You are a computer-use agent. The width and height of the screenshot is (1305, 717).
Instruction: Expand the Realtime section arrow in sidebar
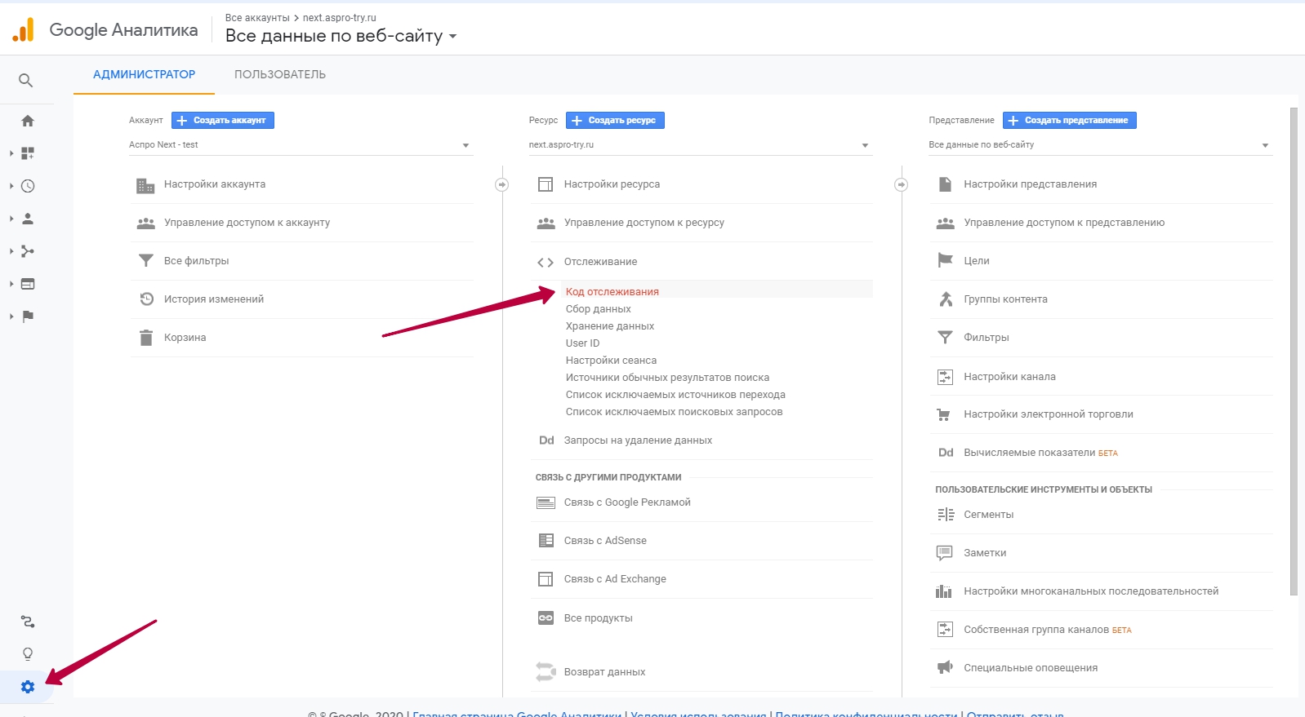(11, 186)
